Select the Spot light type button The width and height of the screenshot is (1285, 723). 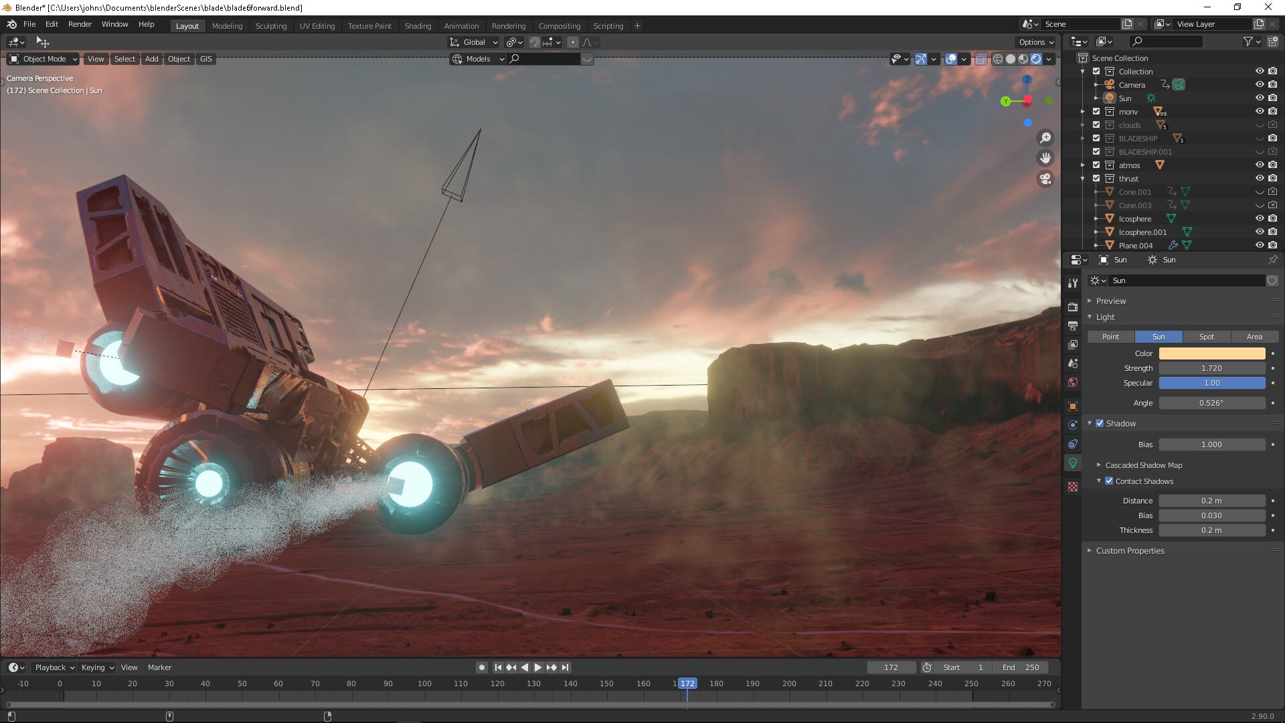pos(1206,337)
